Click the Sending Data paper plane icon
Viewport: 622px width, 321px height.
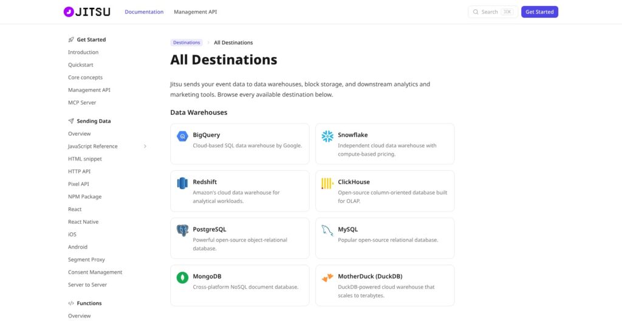(71, 121)
